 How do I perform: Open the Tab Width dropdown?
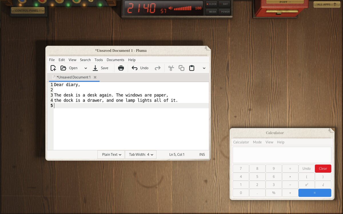141,154
